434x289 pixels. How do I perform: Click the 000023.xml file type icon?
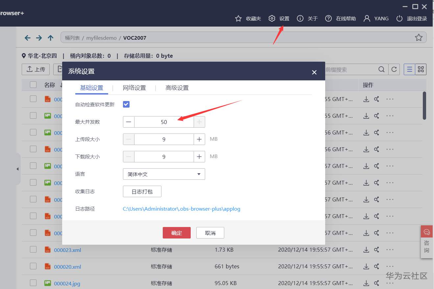coord(48,250)
